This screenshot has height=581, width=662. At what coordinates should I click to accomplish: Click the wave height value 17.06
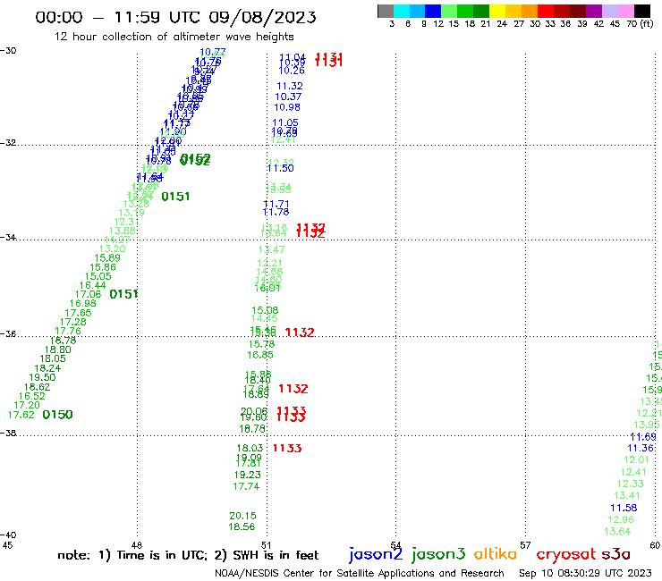89,294
